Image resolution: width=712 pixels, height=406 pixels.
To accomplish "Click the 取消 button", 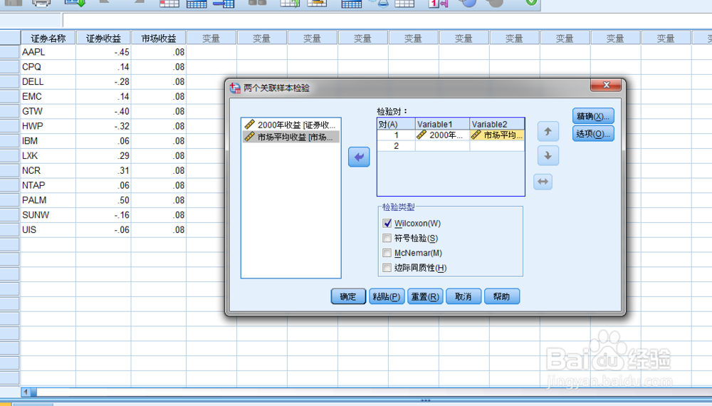I will pos(464,296).
